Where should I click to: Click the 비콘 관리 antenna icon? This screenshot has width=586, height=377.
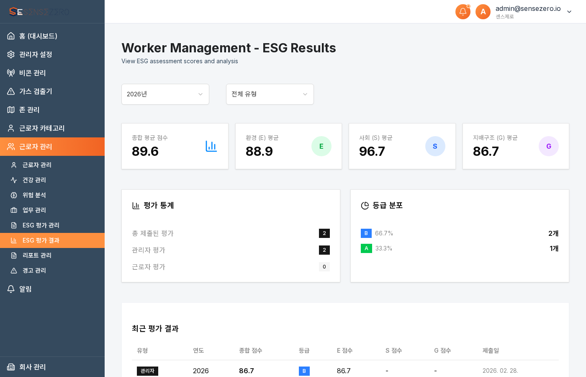click(x=11, y=73)
